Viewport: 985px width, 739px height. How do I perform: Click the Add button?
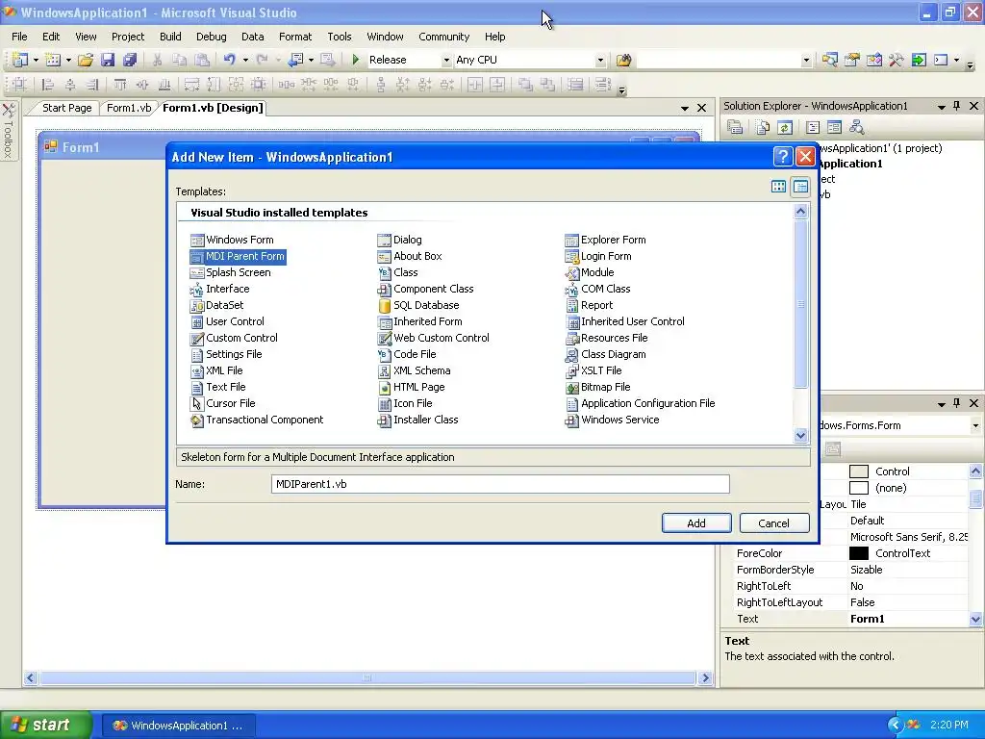[696, 522]
